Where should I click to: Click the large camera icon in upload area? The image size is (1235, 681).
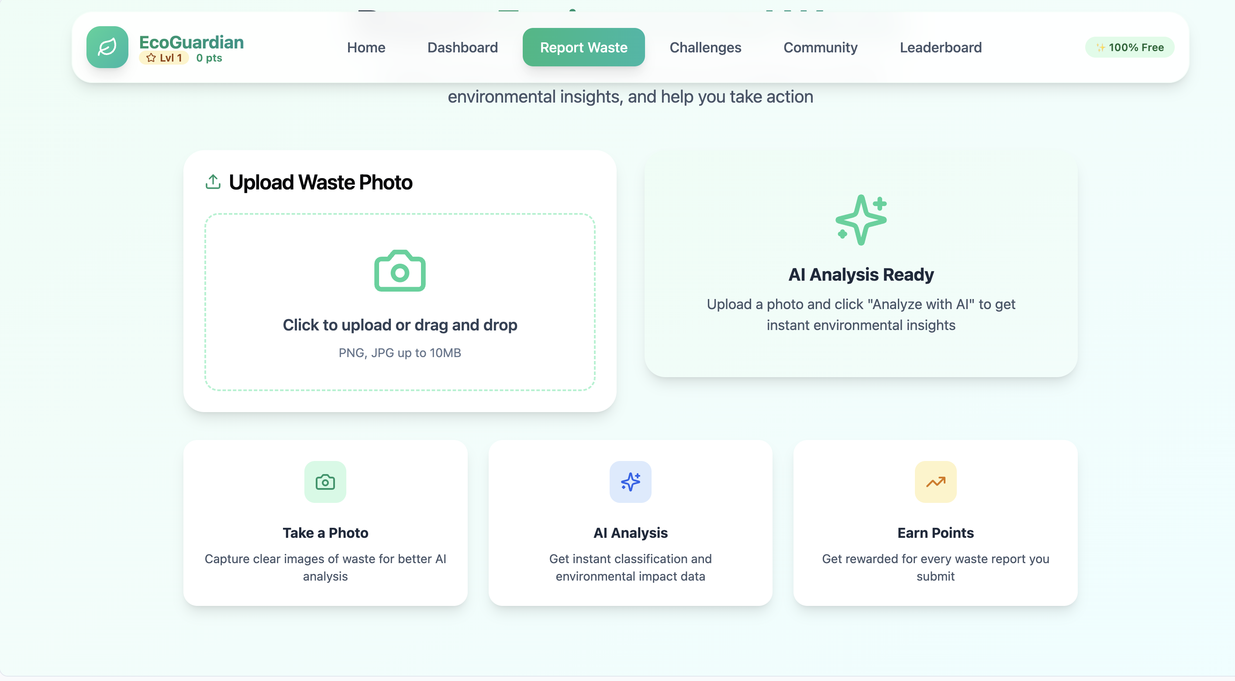[399, 271]
